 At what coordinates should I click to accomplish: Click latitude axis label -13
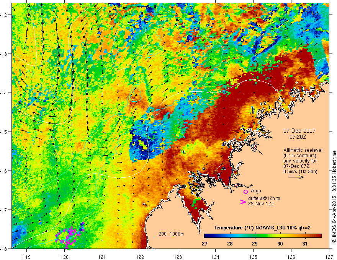(4, 54)
